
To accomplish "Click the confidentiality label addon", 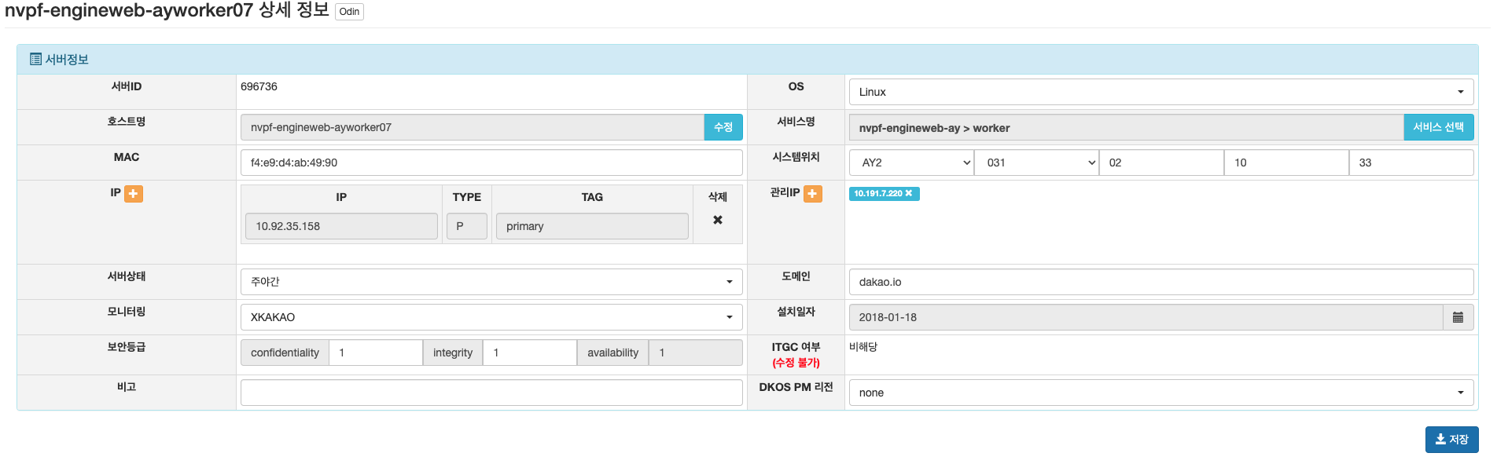I will click(285, 353).
